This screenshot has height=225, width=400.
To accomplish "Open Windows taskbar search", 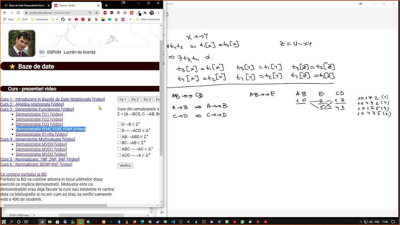I will point(11,222).
